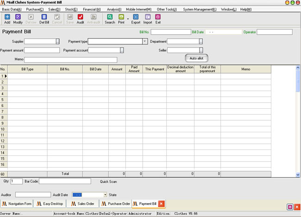Click the Auditor input field
This screenshot has height=217, width=301.
[33, 195]
